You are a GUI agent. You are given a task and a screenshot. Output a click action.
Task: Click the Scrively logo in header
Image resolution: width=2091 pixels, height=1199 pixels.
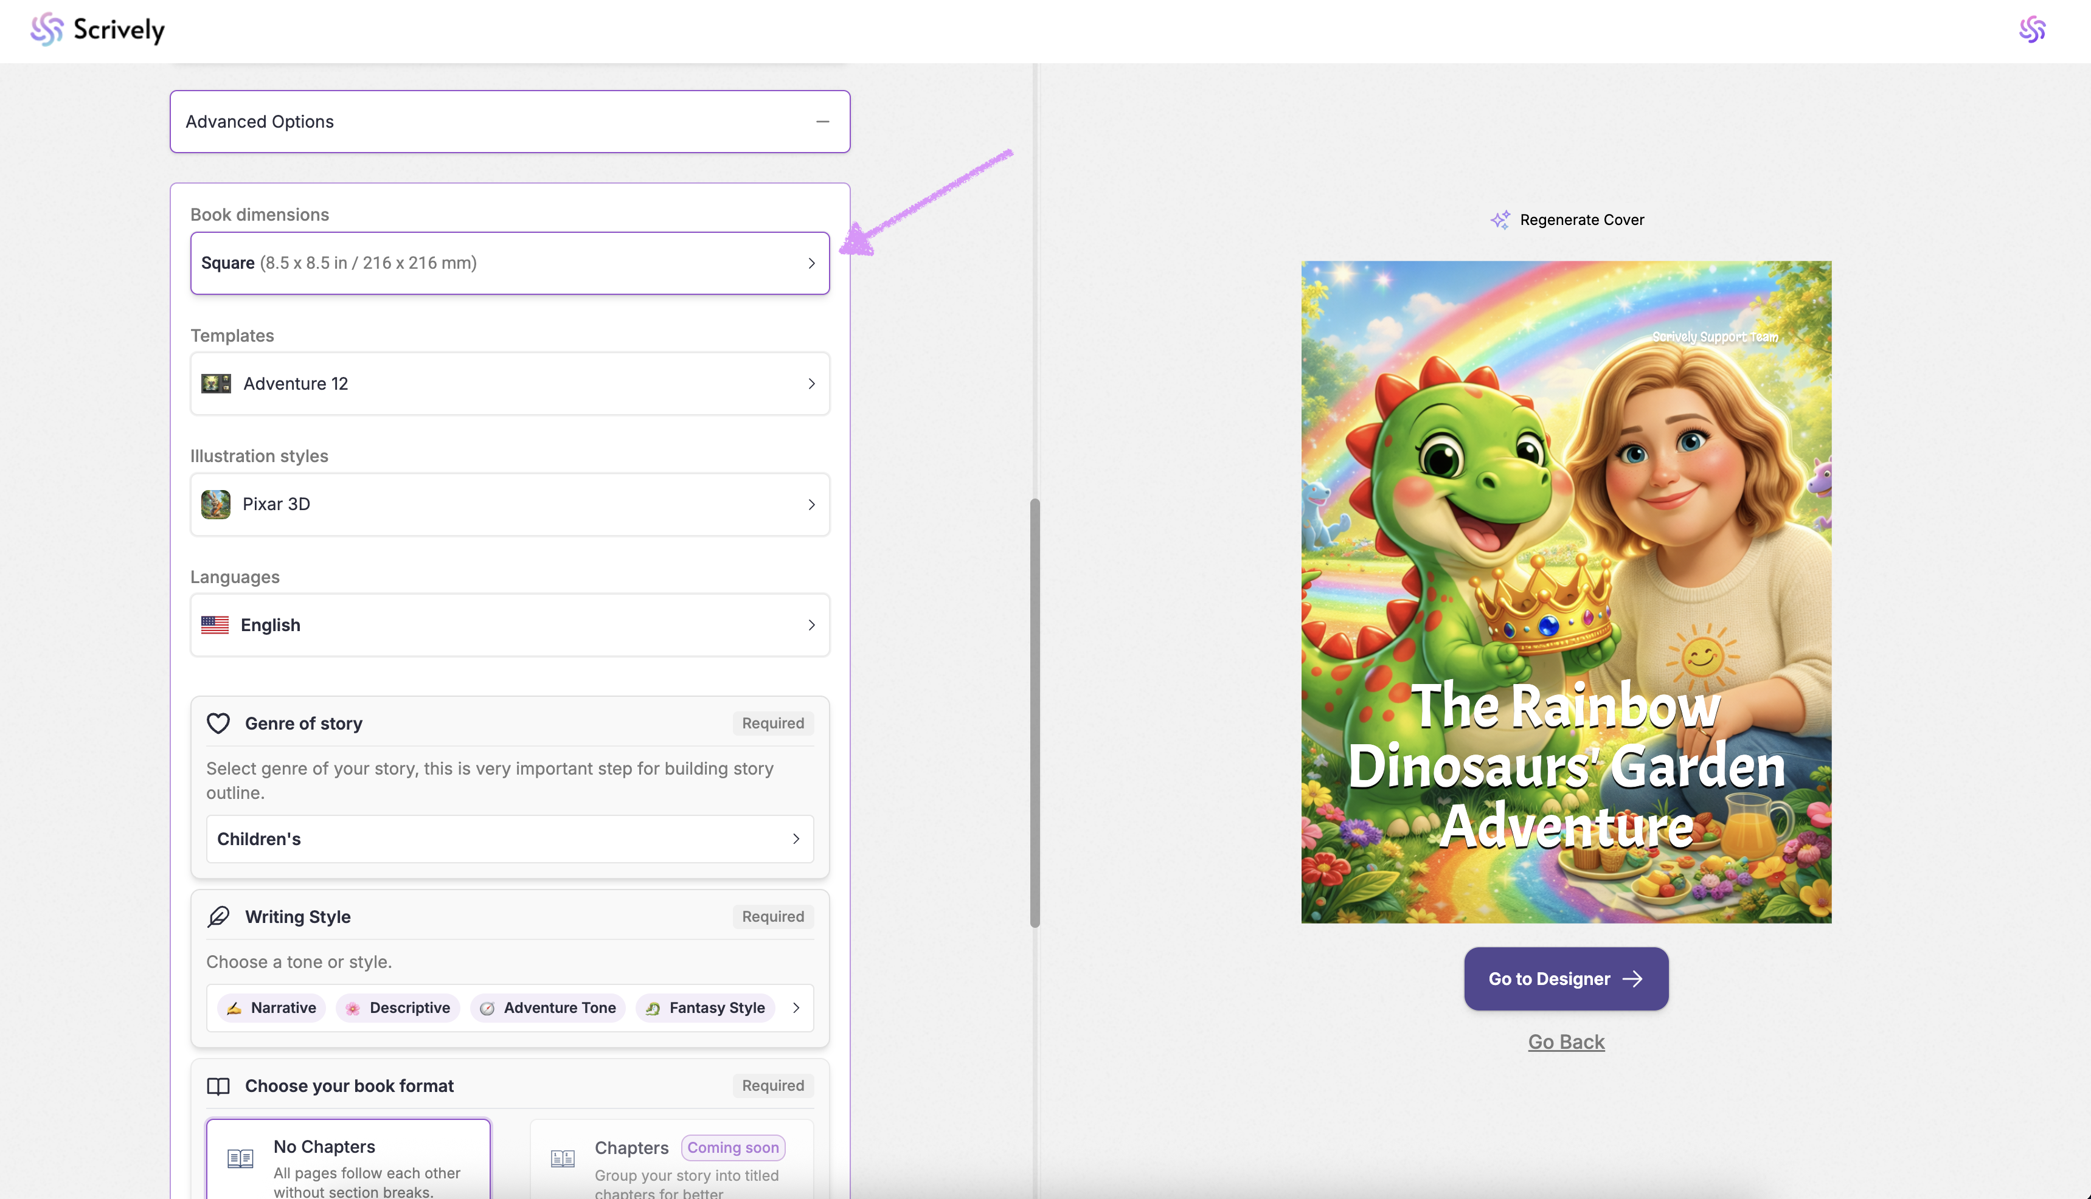click(x=97, y=30)
